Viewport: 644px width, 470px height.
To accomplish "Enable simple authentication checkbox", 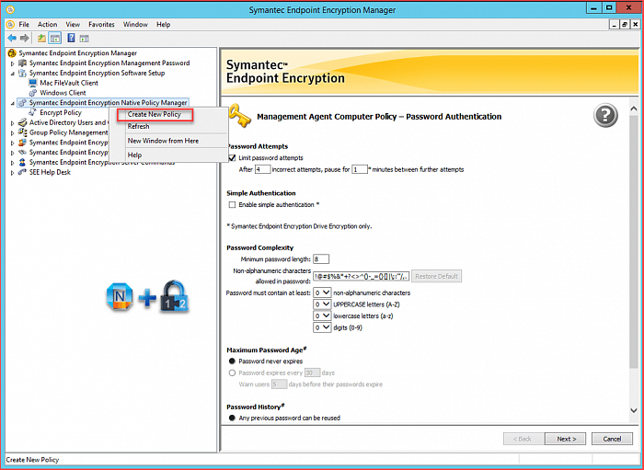I will [232, 205].
